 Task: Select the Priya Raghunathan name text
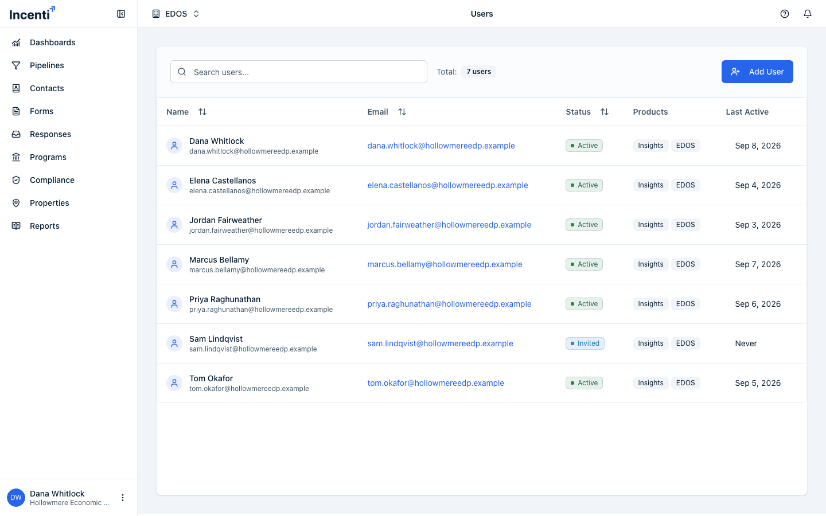point(225,299)
